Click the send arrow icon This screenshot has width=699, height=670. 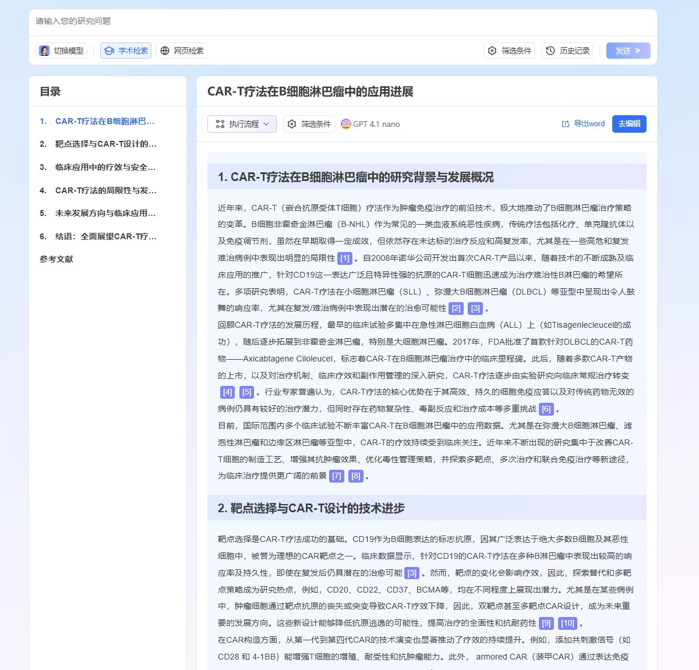pyautogui.click(x=638, y=51)
